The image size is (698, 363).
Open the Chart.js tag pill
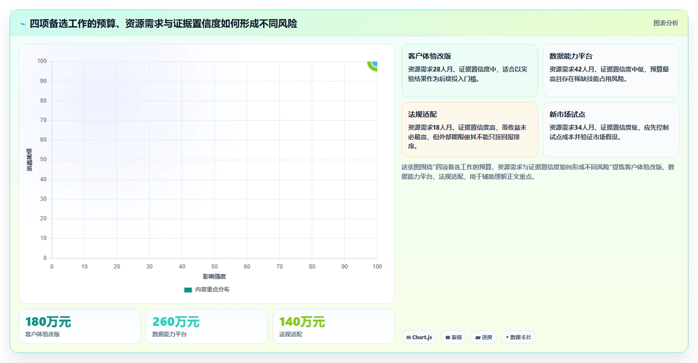(x=419, y=337)
